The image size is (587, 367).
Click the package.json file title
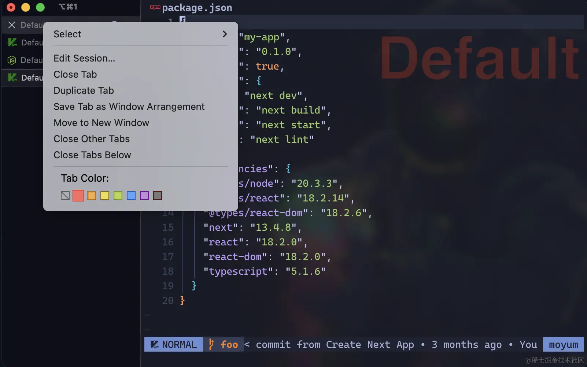pos(197,8)
